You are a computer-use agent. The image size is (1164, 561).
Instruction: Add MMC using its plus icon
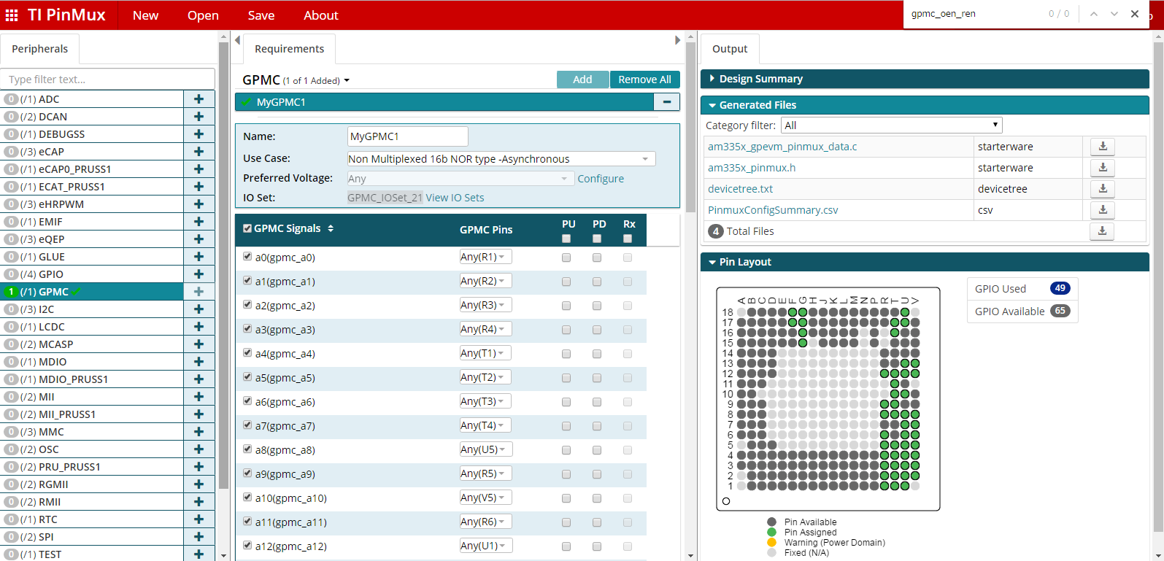pyautogui.click(x=199, y=432)
